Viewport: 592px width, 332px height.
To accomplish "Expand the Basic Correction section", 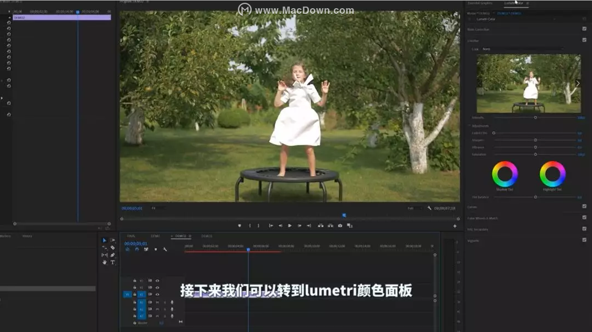I will (478, 29).
